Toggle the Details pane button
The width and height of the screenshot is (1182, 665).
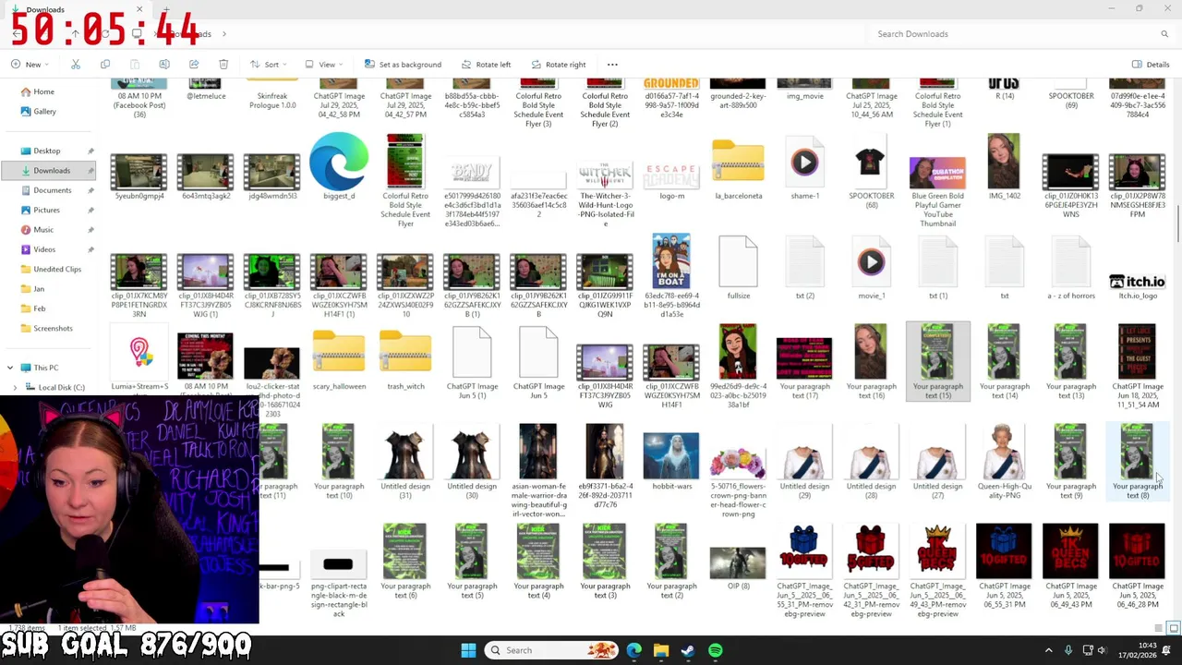pos(1151,65)
